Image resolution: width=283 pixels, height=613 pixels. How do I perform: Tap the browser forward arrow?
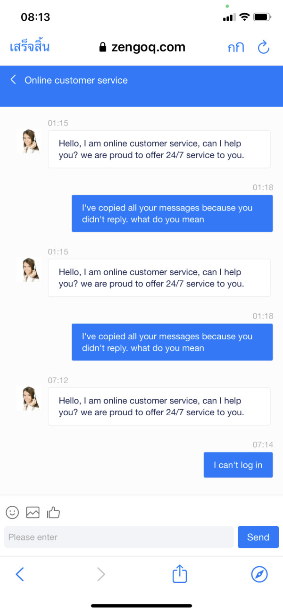pyautogui.click(x=101, y=574)
